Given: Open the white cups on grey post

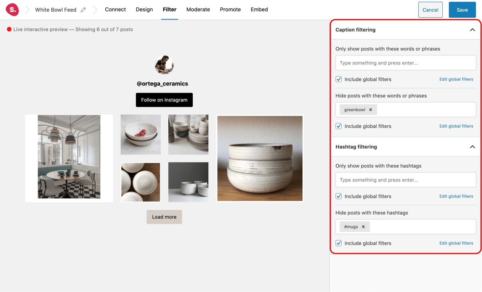Looking at the screenshot, I should [188, 182].
